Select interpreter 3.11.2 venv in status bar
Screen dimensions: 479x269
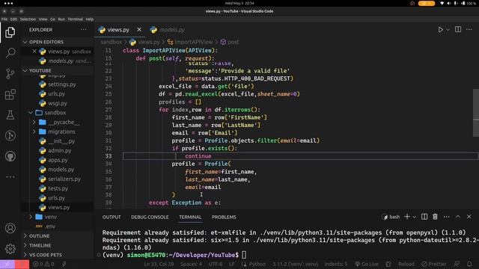295,264
